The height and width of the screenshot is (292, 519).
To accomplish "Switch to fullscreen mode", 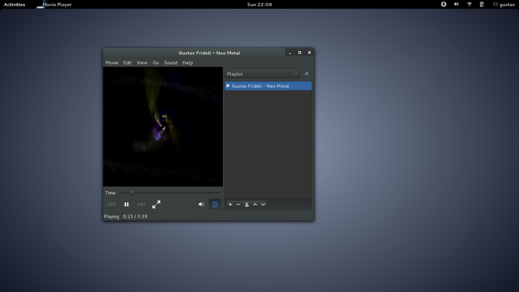I will [x=156, y=204].
